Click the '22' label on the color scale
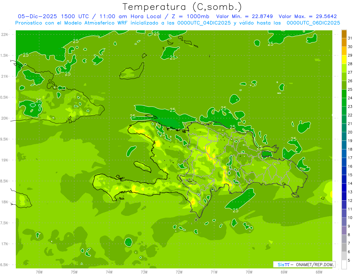This screenshot has height=276, width=358. click(350, 115)
